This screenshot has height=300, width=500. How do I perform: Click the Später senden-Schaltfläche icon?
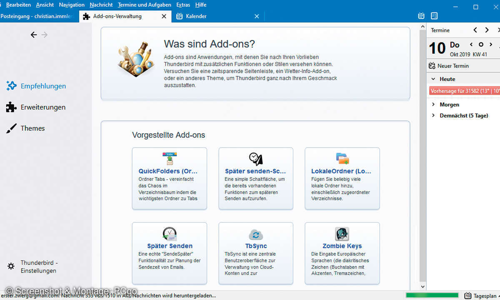[x=256, y=159]
